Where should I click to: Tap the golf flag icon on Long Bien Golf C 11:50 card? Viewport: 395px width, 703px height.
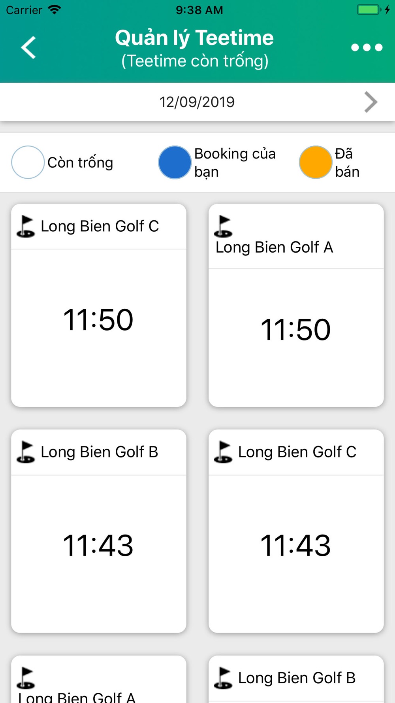[x=26, y=226]
